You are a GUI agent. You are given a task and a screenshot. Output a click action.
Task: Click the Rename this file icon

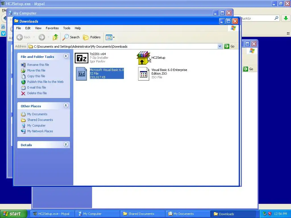[x=23, y=65]
